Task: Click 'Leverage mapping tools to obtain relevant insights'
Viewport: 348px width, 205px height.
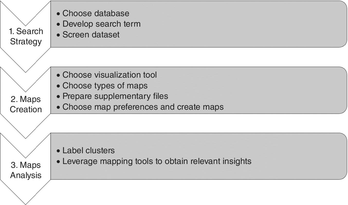Action: [x=157, y=161]
